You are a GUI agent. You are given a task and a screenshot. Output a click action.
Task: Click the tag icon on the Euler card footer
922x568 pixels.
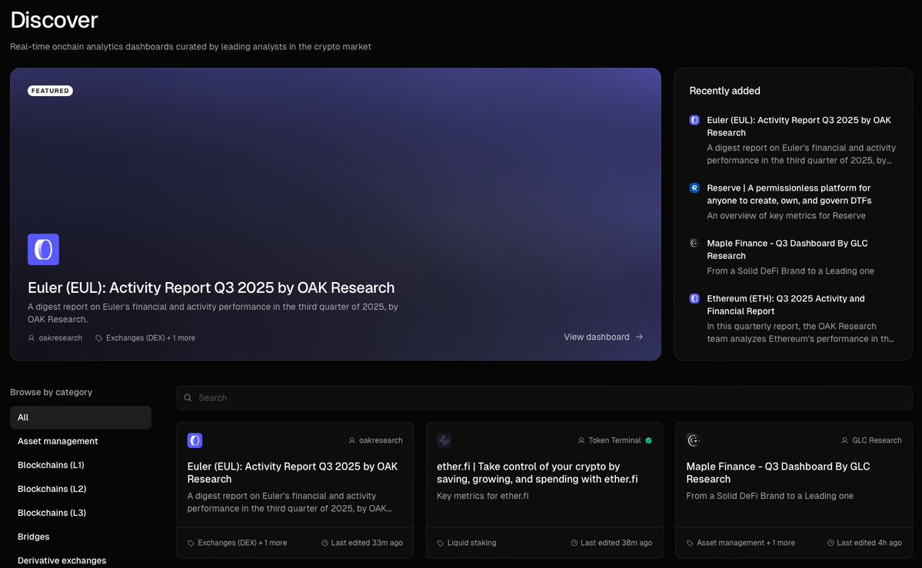pos(191,543)
